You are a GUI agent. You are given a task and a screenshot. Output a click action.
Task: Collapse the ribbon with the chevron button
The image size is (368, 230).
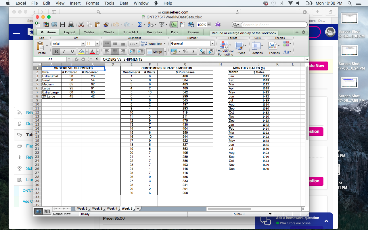[297, 32]
